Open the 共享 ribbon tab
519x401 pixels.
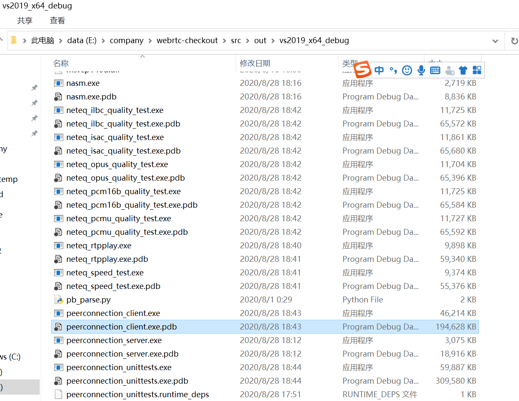click(25, 20)
